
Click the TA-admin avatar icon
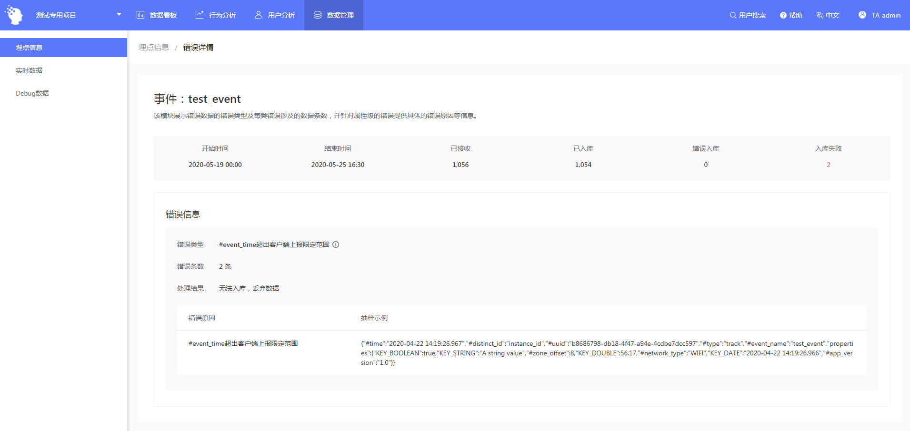pyautogui.click(x=862, y=15)
